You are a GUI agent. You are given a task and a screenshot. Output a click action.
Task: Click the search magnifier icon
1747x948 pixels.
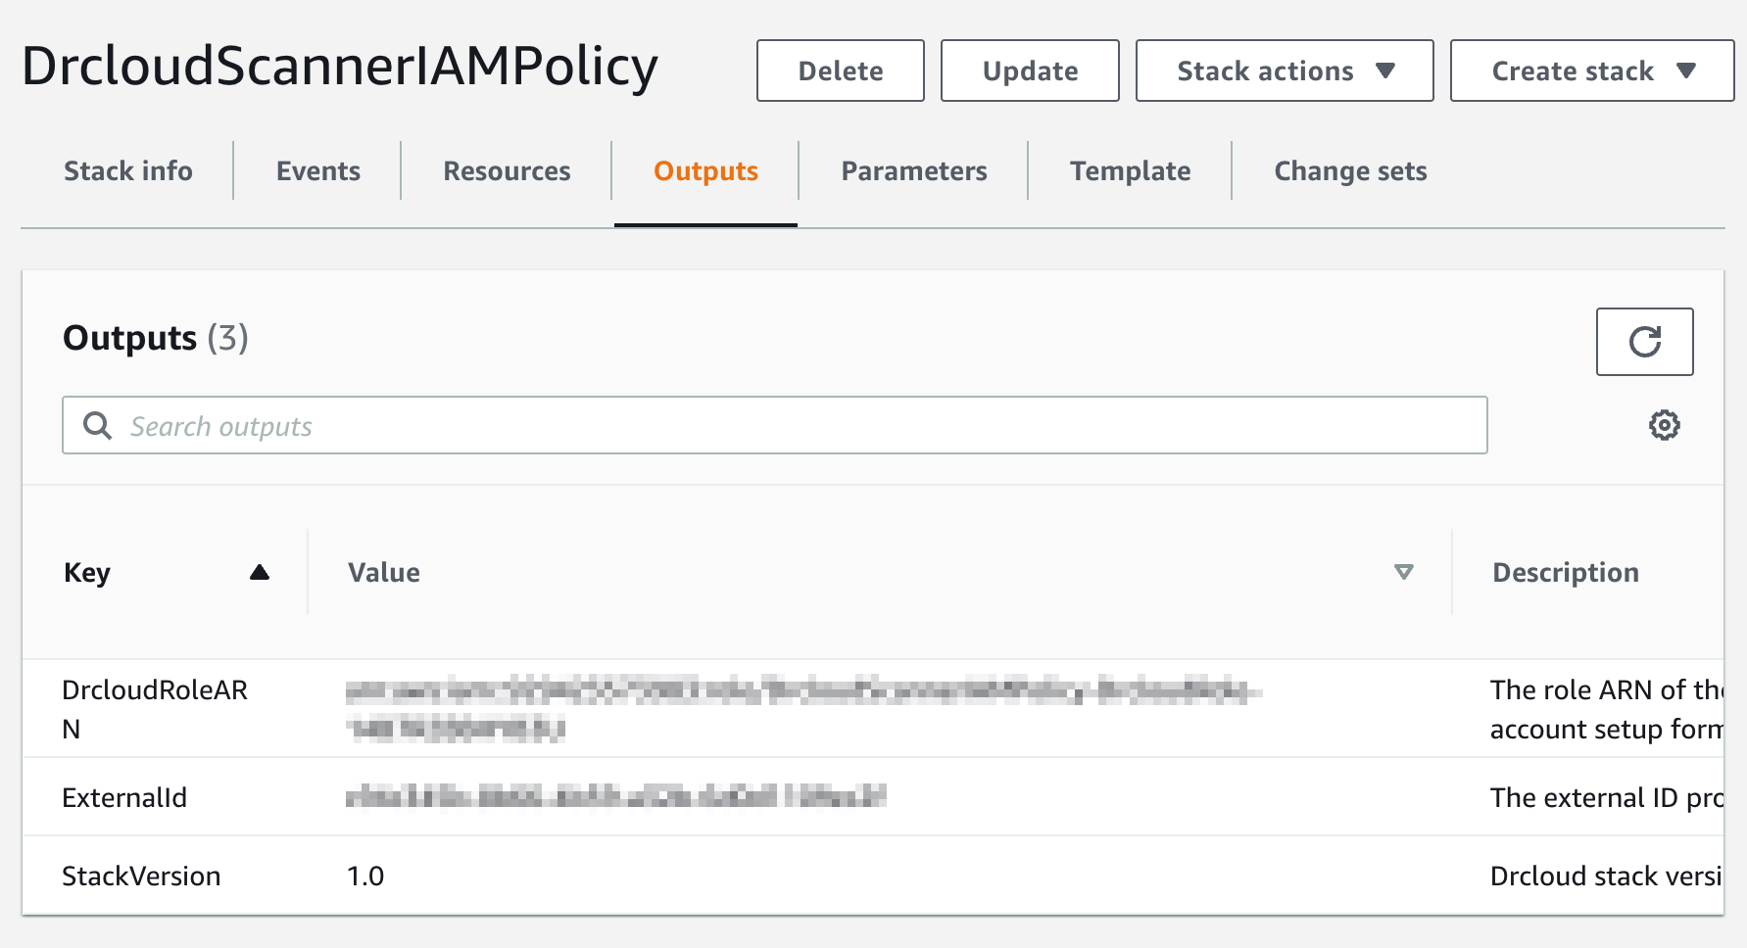coord(97,425)
